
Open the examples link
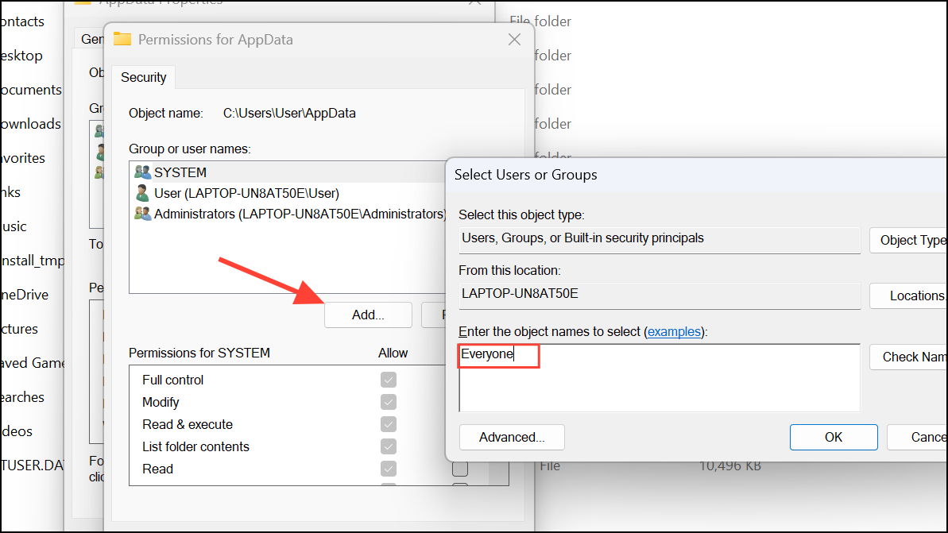[x=674, y=332]
